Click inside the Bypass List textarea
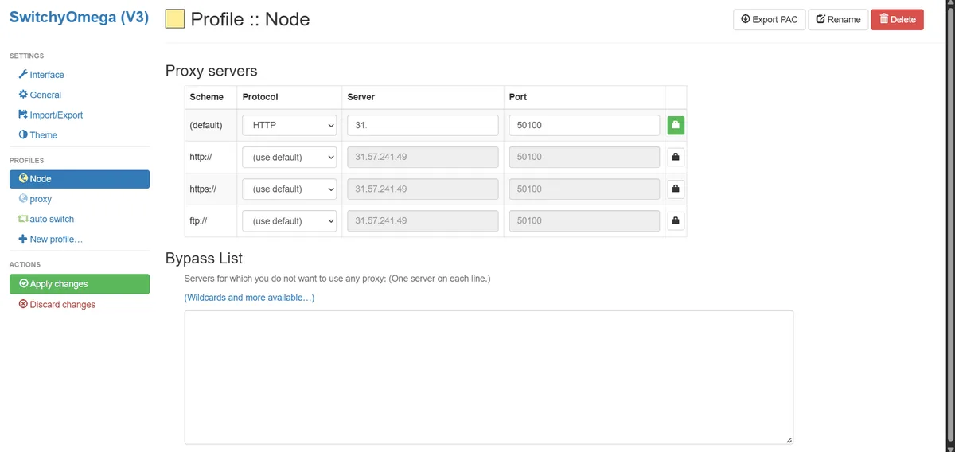The height and width of the screenshot is (452, 955). [x=489, y=377]
